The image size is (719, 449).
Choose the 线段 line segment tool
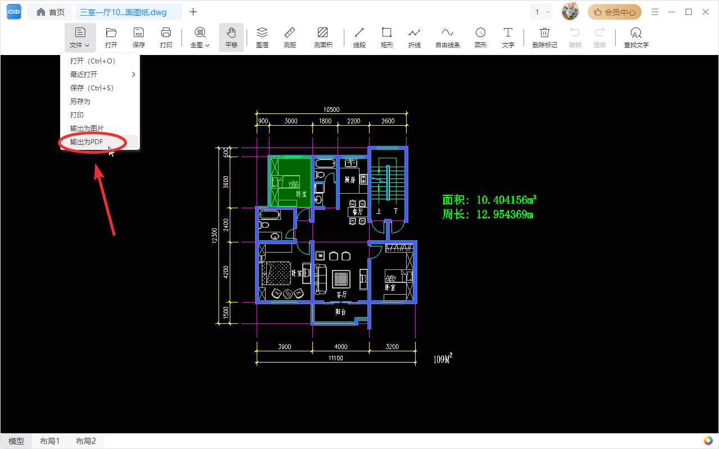(x=359, y=38)
